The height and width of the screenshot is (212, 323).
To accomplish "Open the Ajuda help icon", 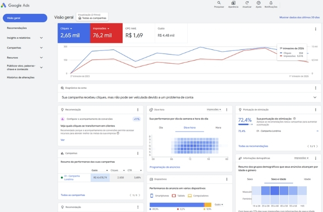I will point(258,3).
